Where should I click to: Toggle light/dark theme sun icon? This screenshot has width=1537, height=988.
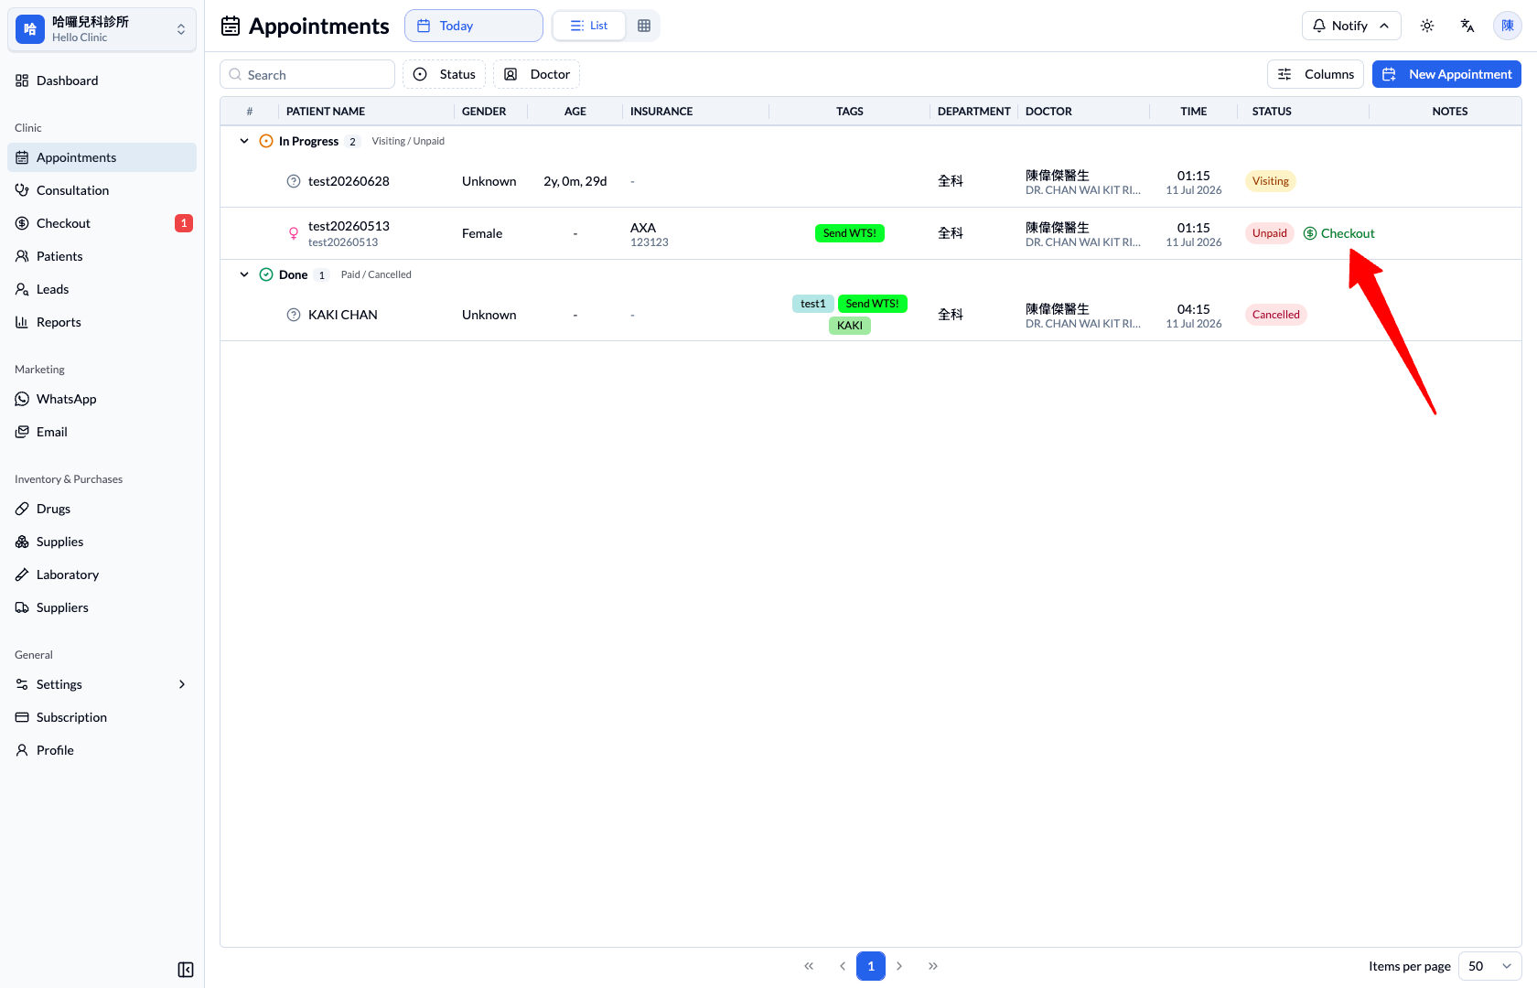[x=1427, y=26]
